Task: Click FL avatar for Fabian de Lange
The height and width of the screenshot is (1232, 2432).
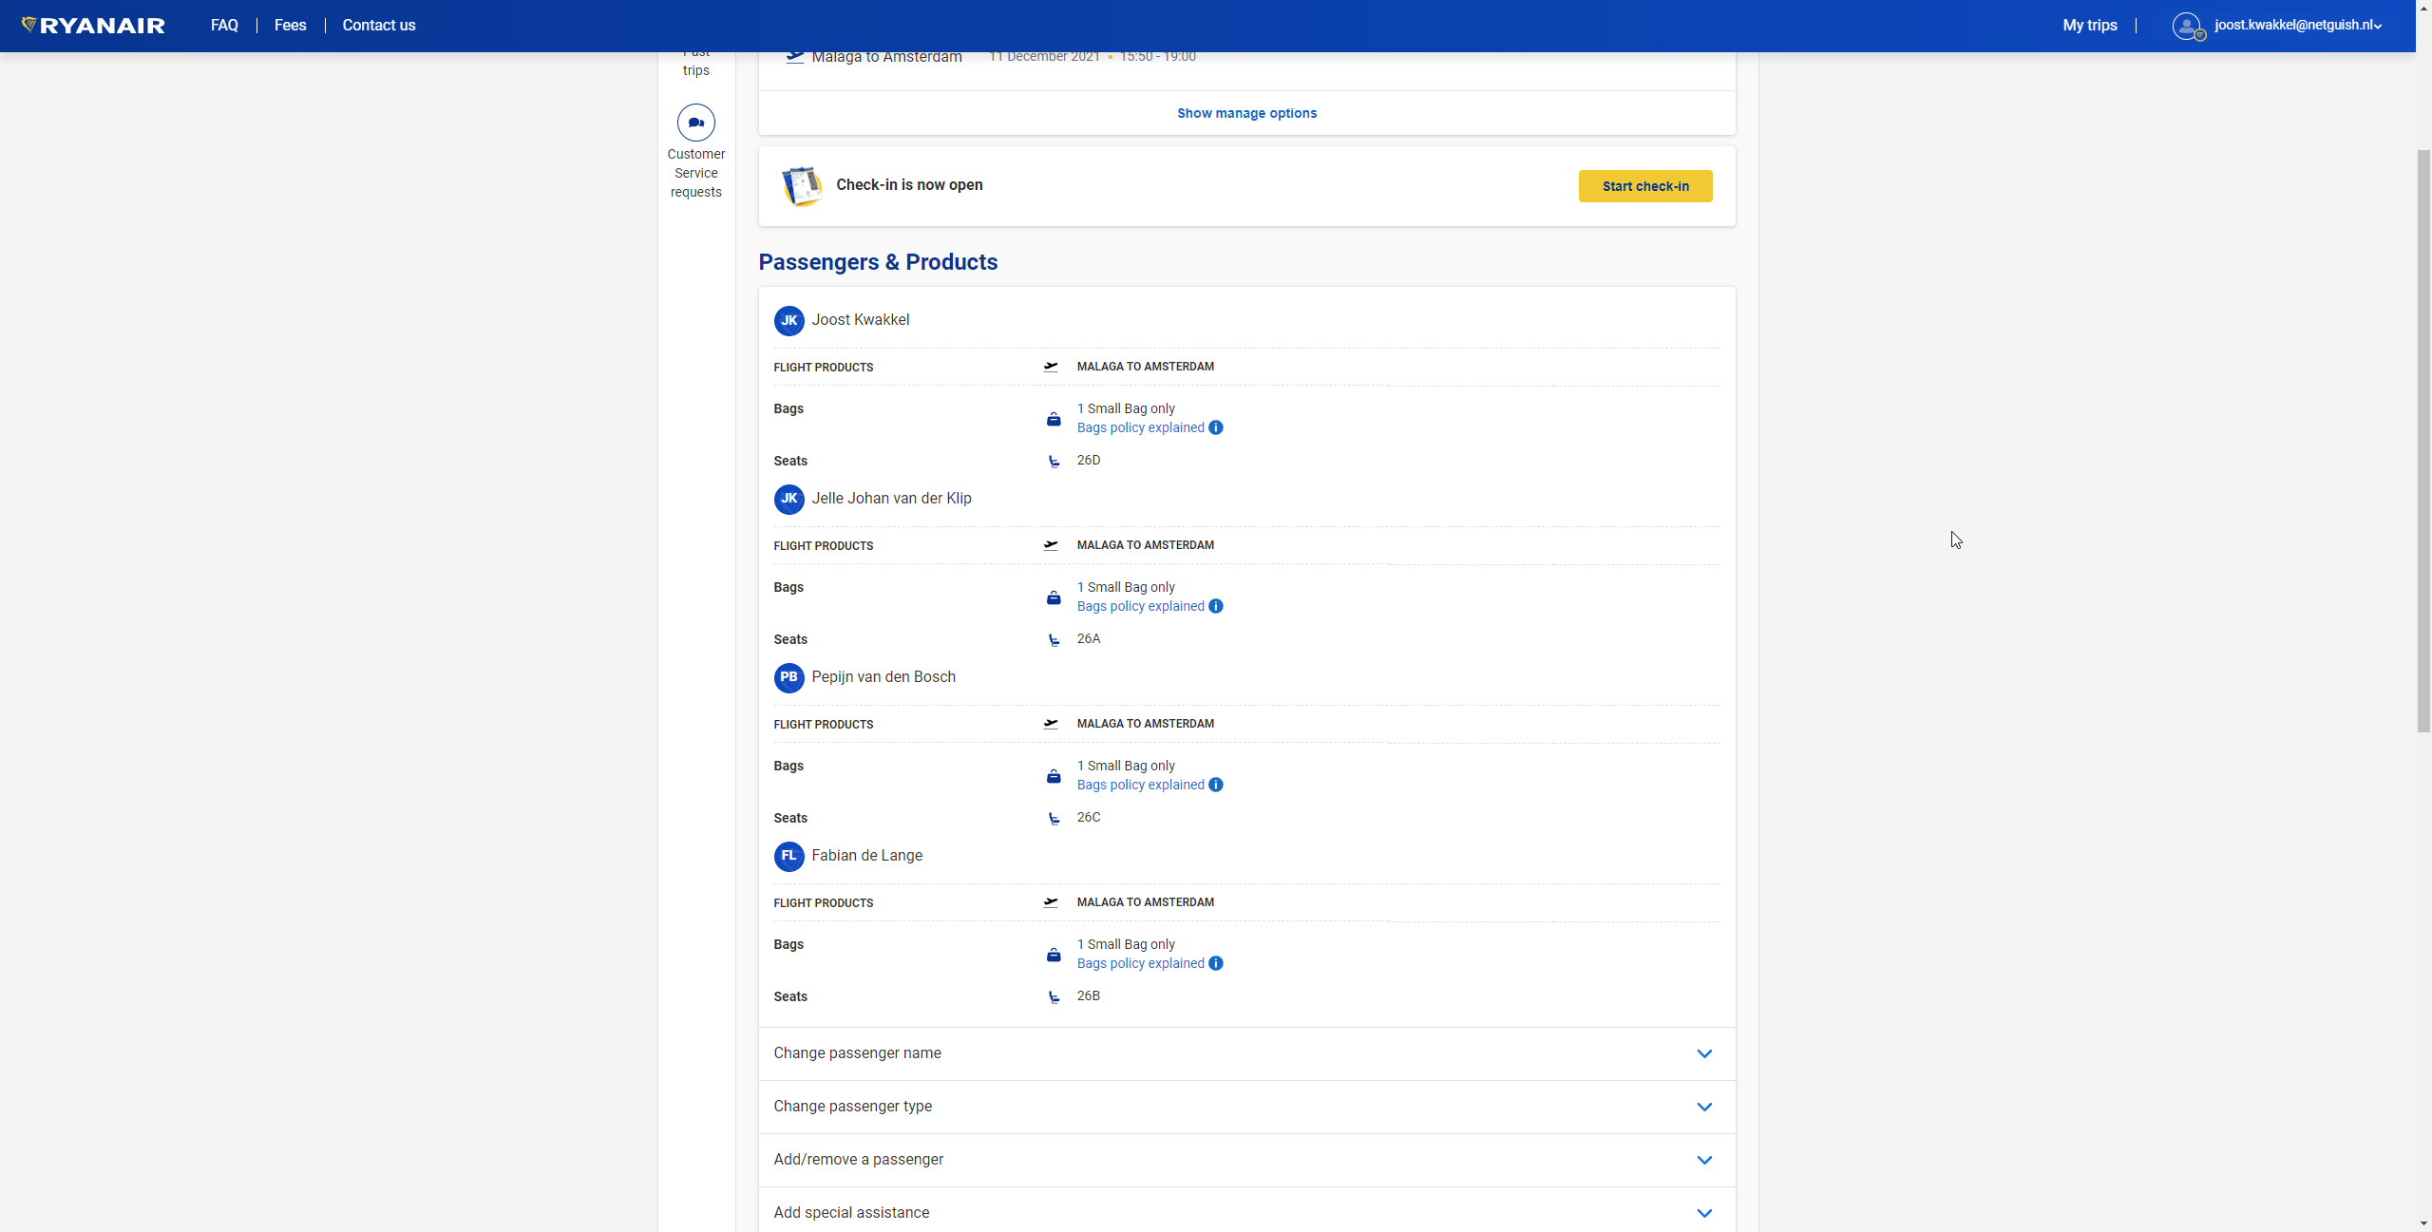Action: [x=788, y=857]
